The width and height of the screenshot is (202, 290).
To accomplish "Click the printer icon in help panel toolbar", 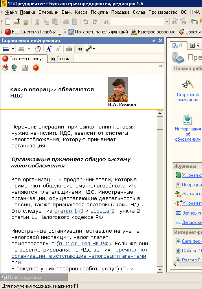I will click(x=69, y=49).
